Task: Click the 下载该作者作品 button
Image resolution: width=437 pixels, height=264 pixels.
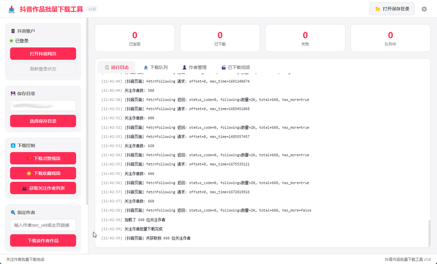Action: pos(43,240)
